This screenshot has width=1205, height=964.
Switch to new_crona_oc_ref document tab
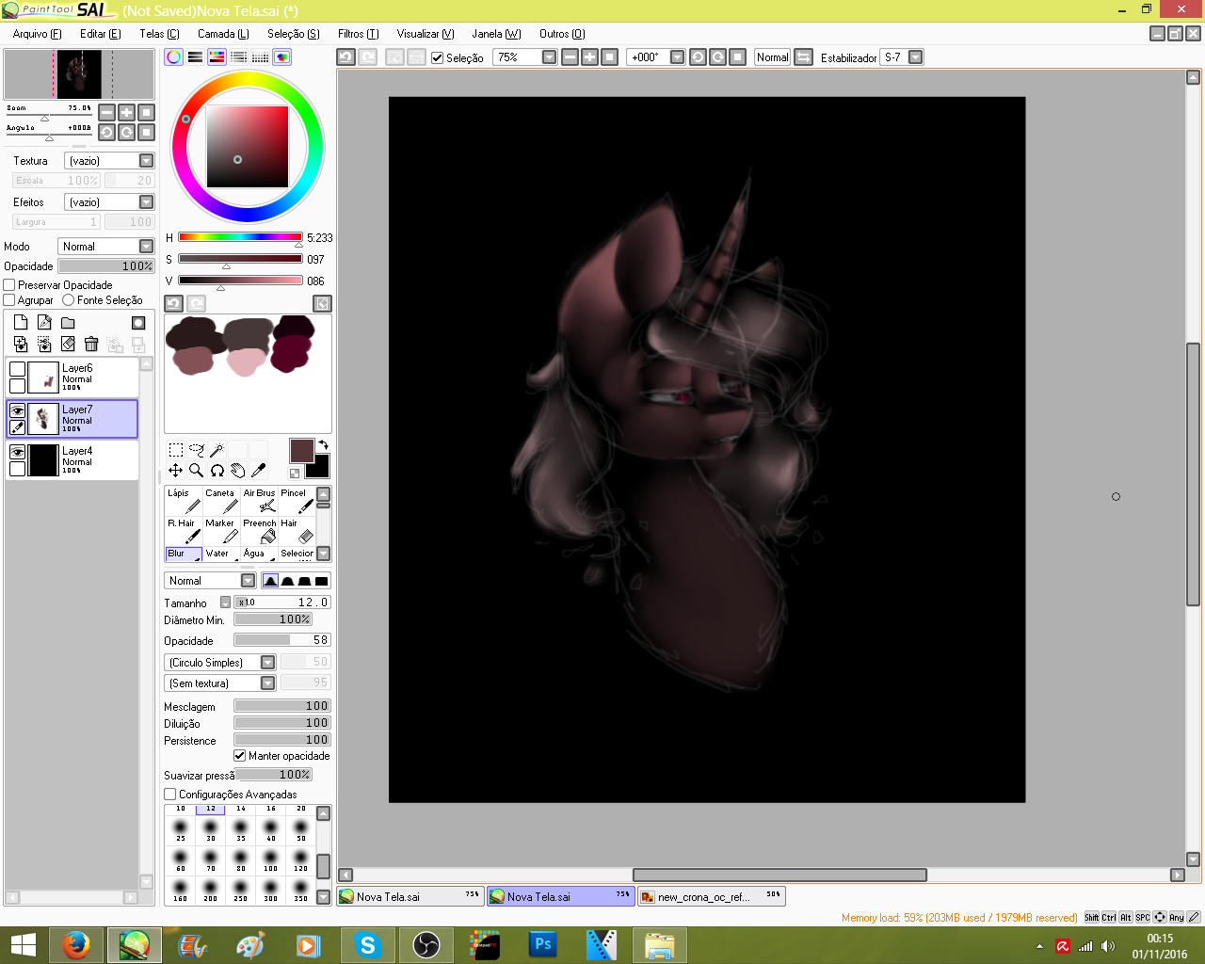(711, 897)
